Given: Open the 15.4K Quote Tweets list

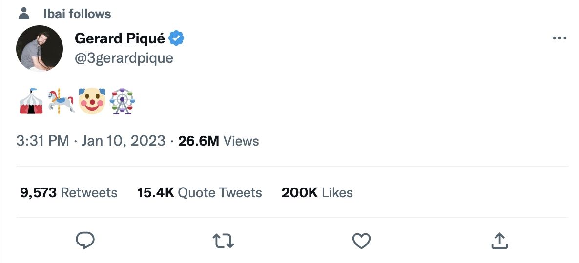Looking at the screenshot, I should [x=200, y=193].
